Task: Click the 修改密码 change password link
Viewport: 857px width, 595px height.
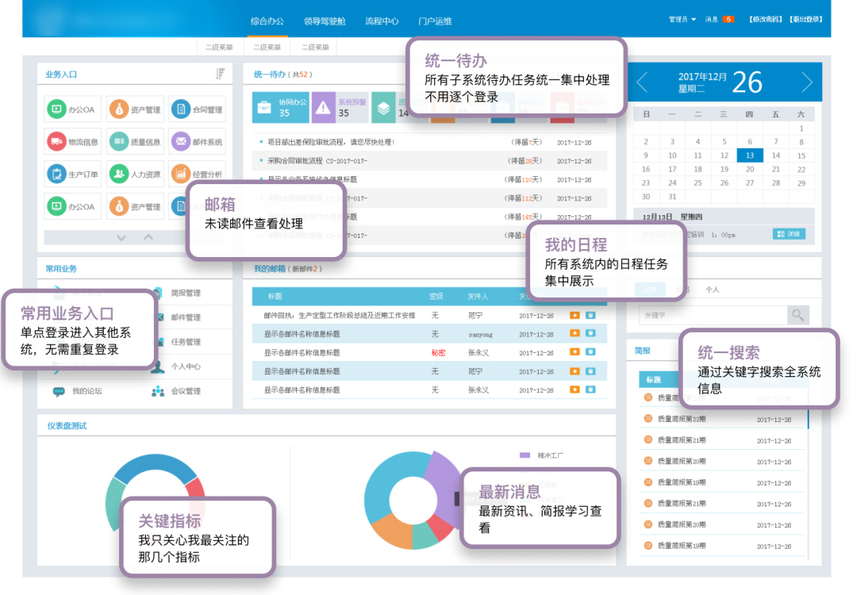Action: click(x=764, y=19)
